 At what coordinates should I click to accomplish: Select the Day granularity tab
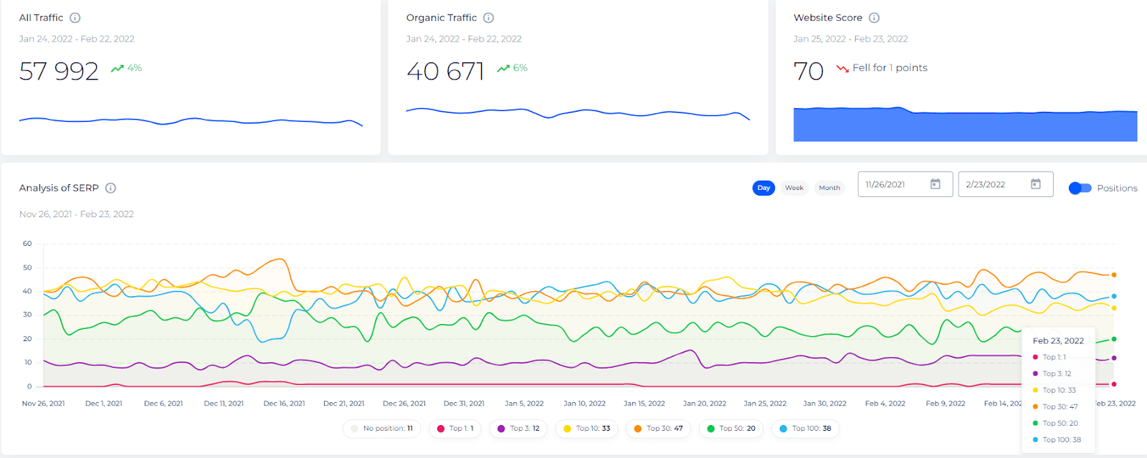(x=763, y=188)
